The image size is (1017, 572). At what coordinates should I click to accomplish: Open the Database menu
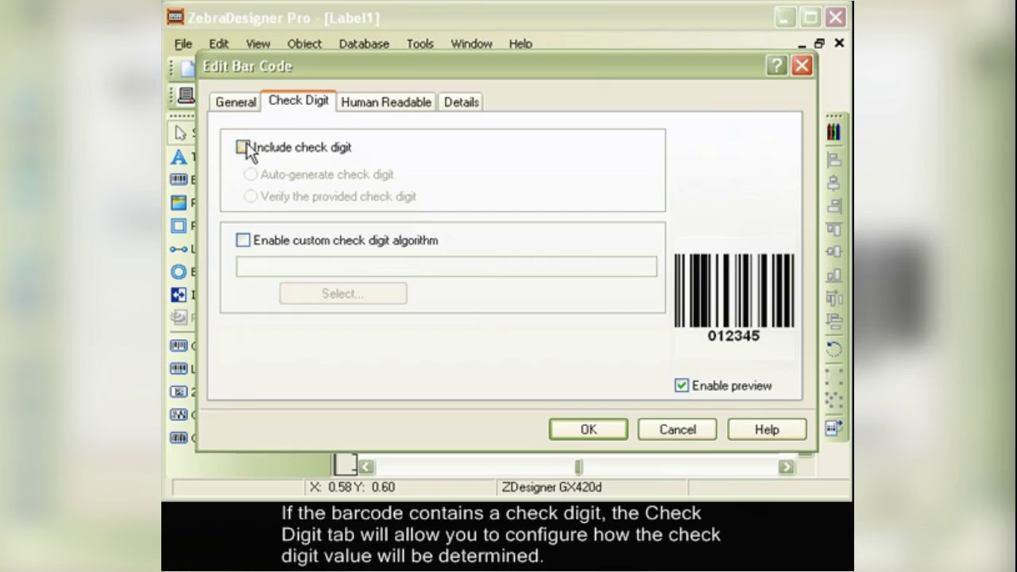[364, 44]
